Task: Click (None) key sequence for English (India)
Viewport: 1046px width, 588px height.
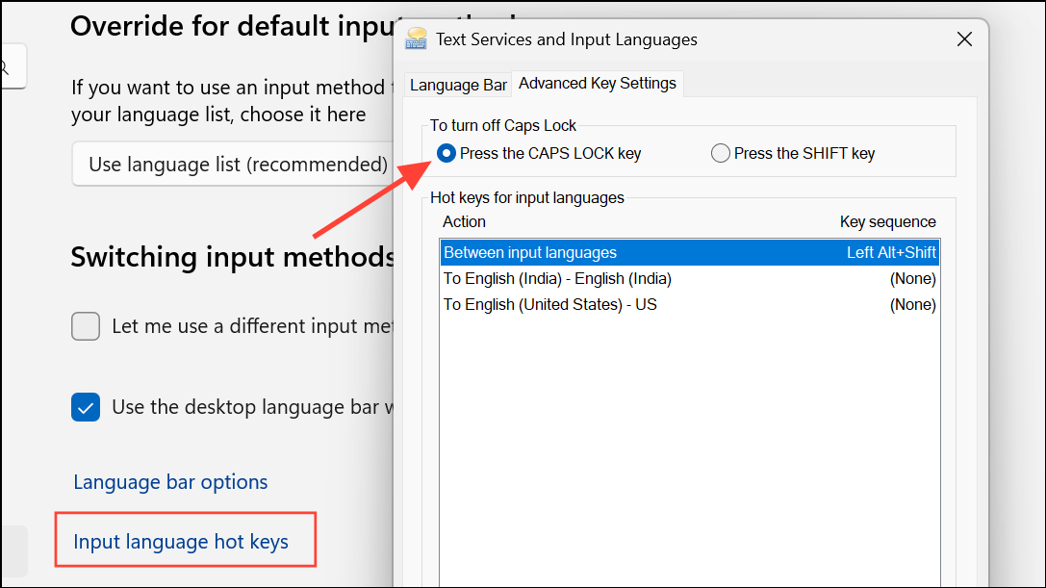Action: coord(912,278)
